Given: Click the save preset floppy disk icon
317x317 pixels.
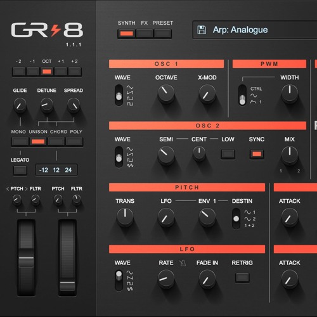Looking at the screenshot, I should point(202,30).
